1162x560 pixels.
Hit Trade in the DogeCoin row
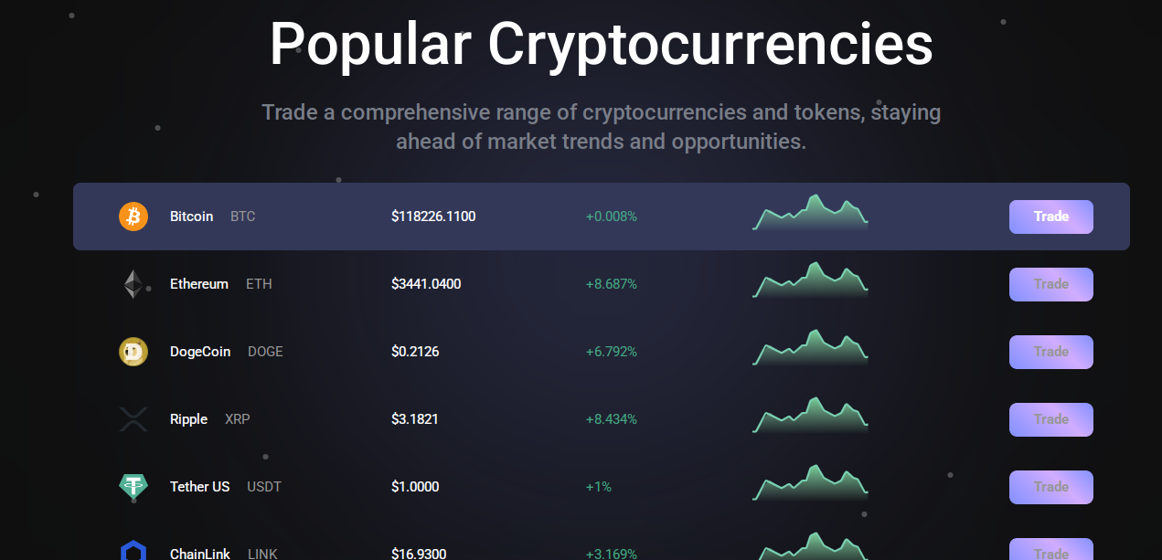tap(1050, 352)
